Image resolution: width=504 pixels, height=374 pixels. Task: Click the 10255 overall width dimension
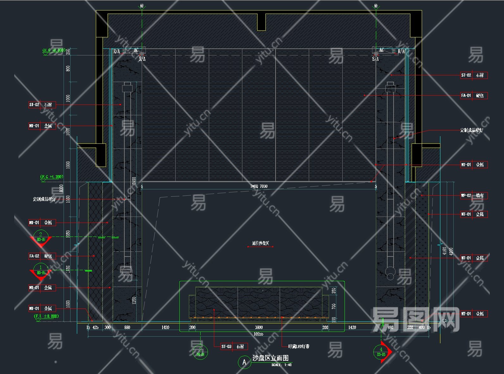pos(258,334)
